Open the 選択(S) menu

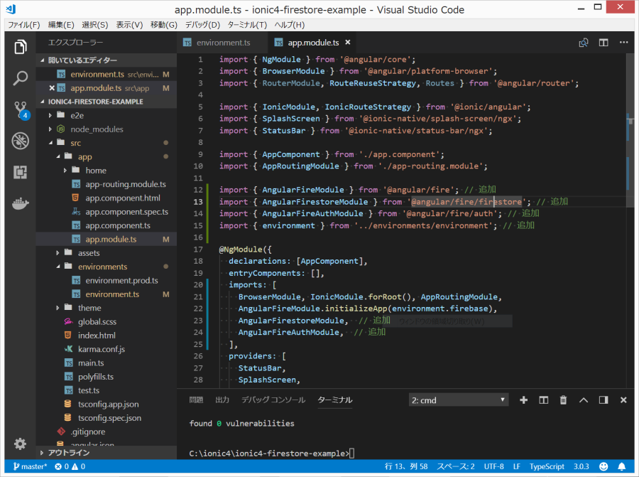click(95, 25)
